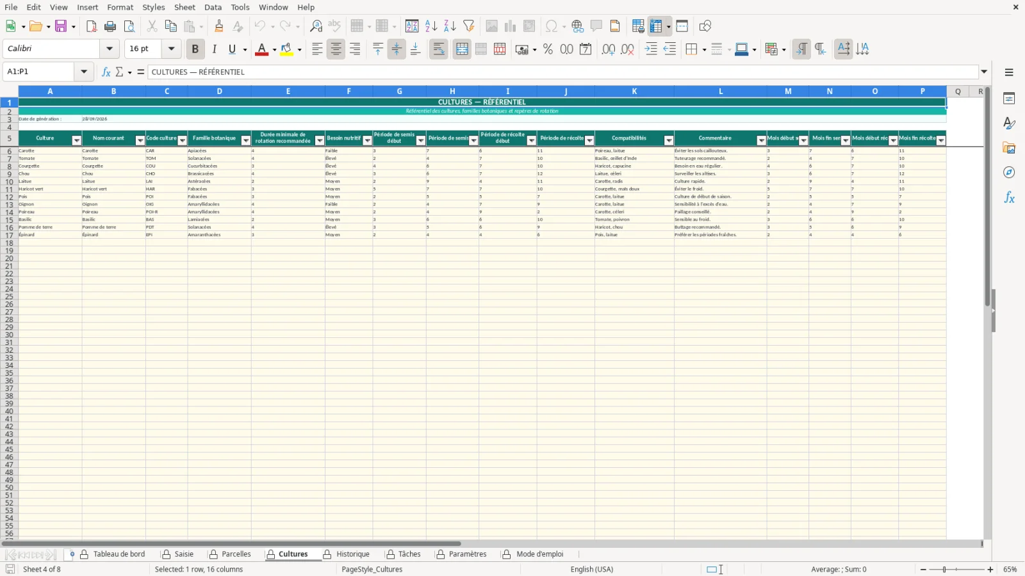Open filter dropdown for Commentaire column

[761, 141]
